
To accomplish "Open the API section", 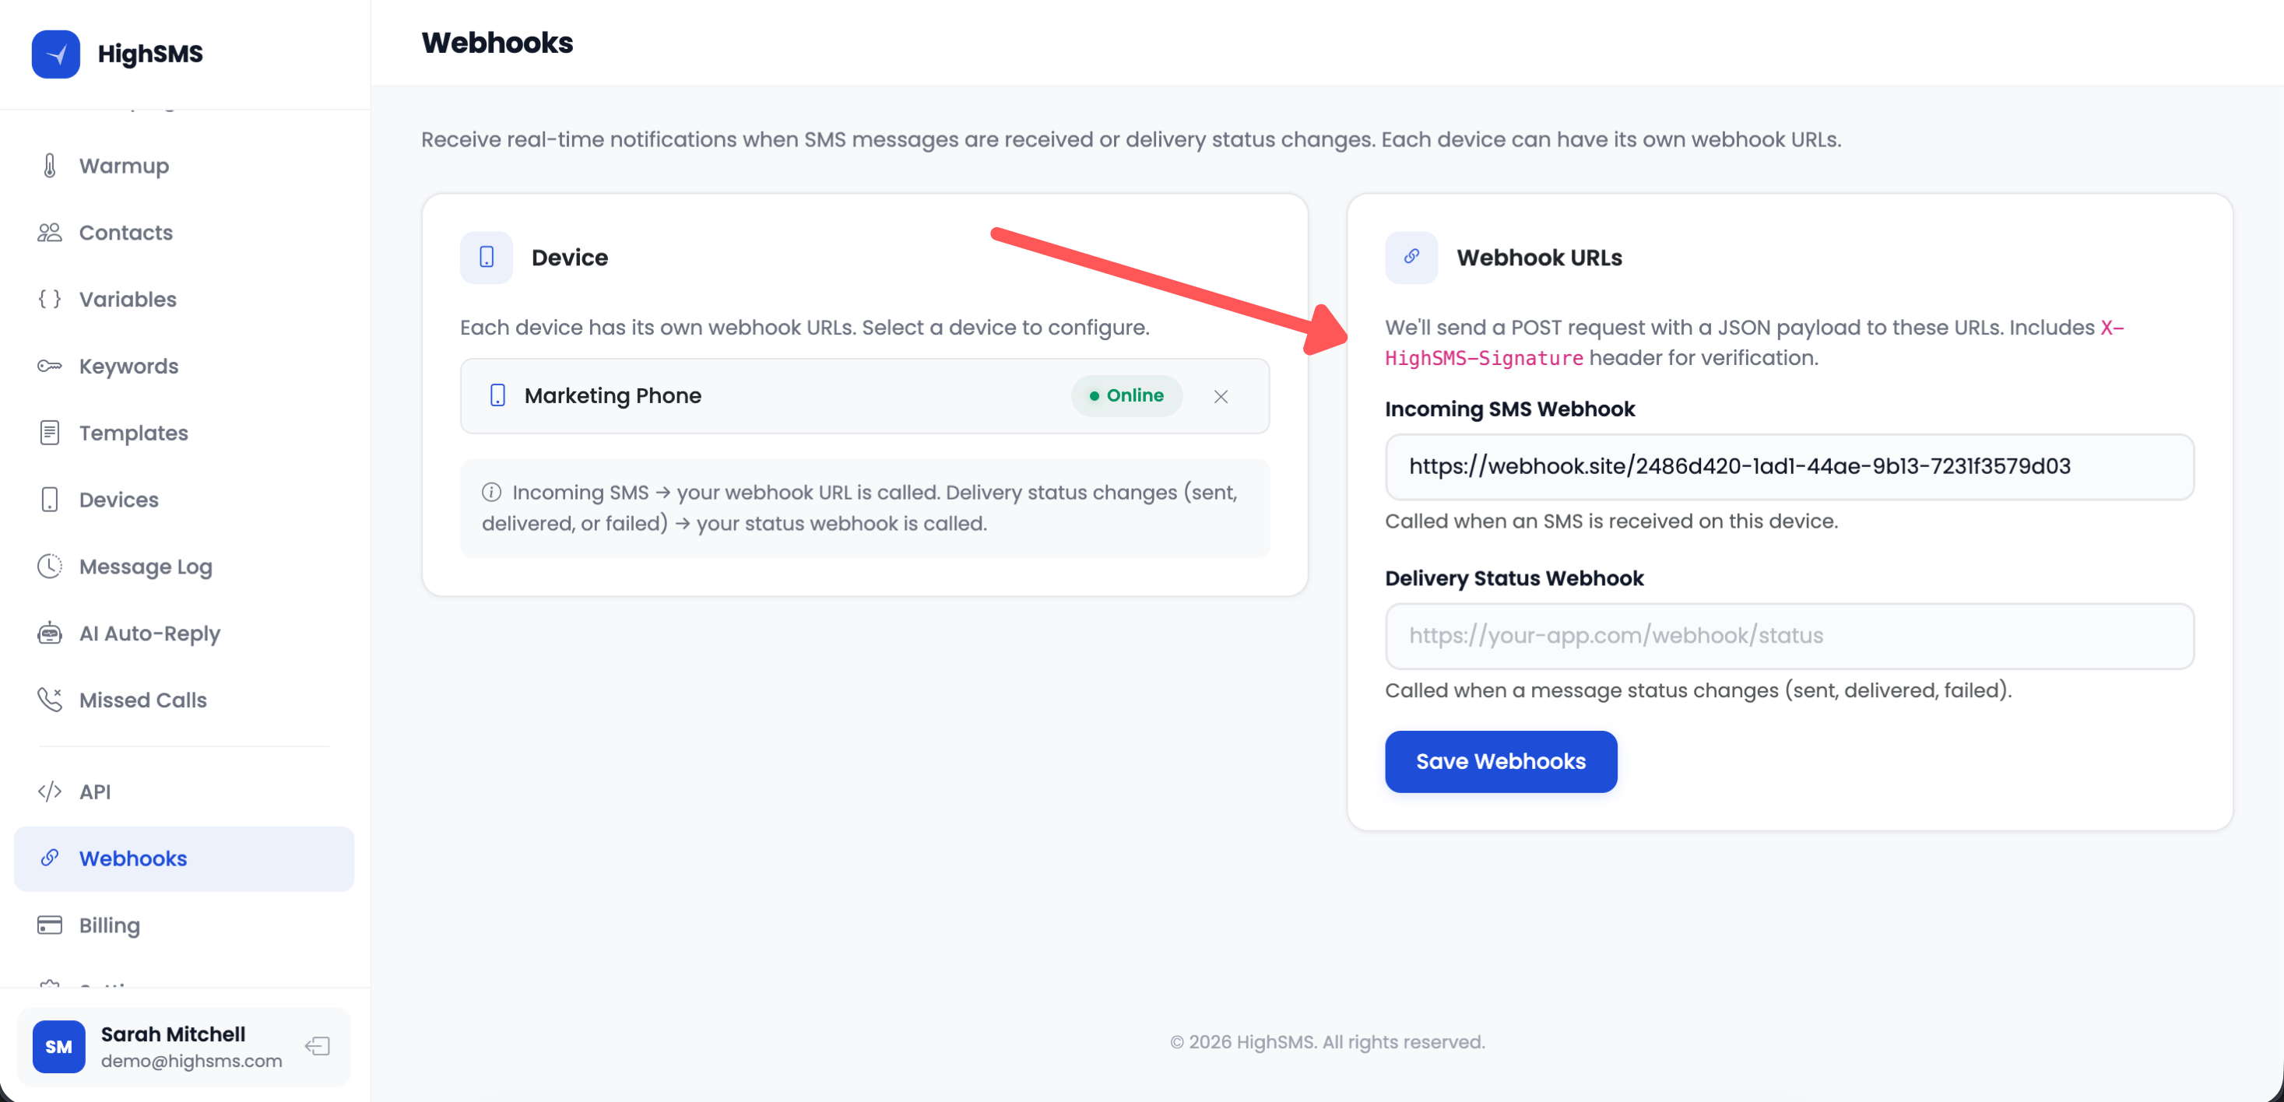I will tap(94, 791).
